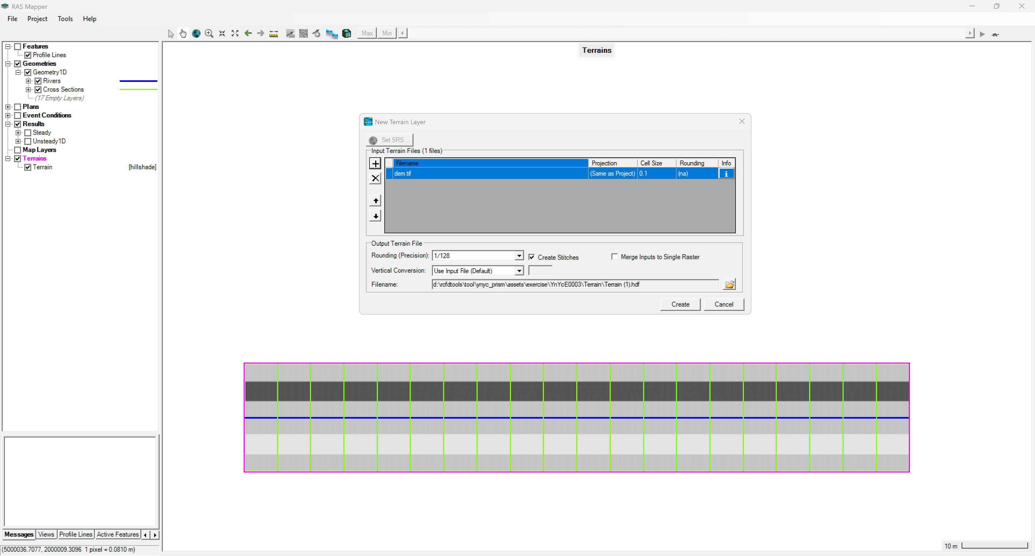The image size is (1035, 556).
Task: Expand the Event Conditions tree node
Action: tap(8, 116)
